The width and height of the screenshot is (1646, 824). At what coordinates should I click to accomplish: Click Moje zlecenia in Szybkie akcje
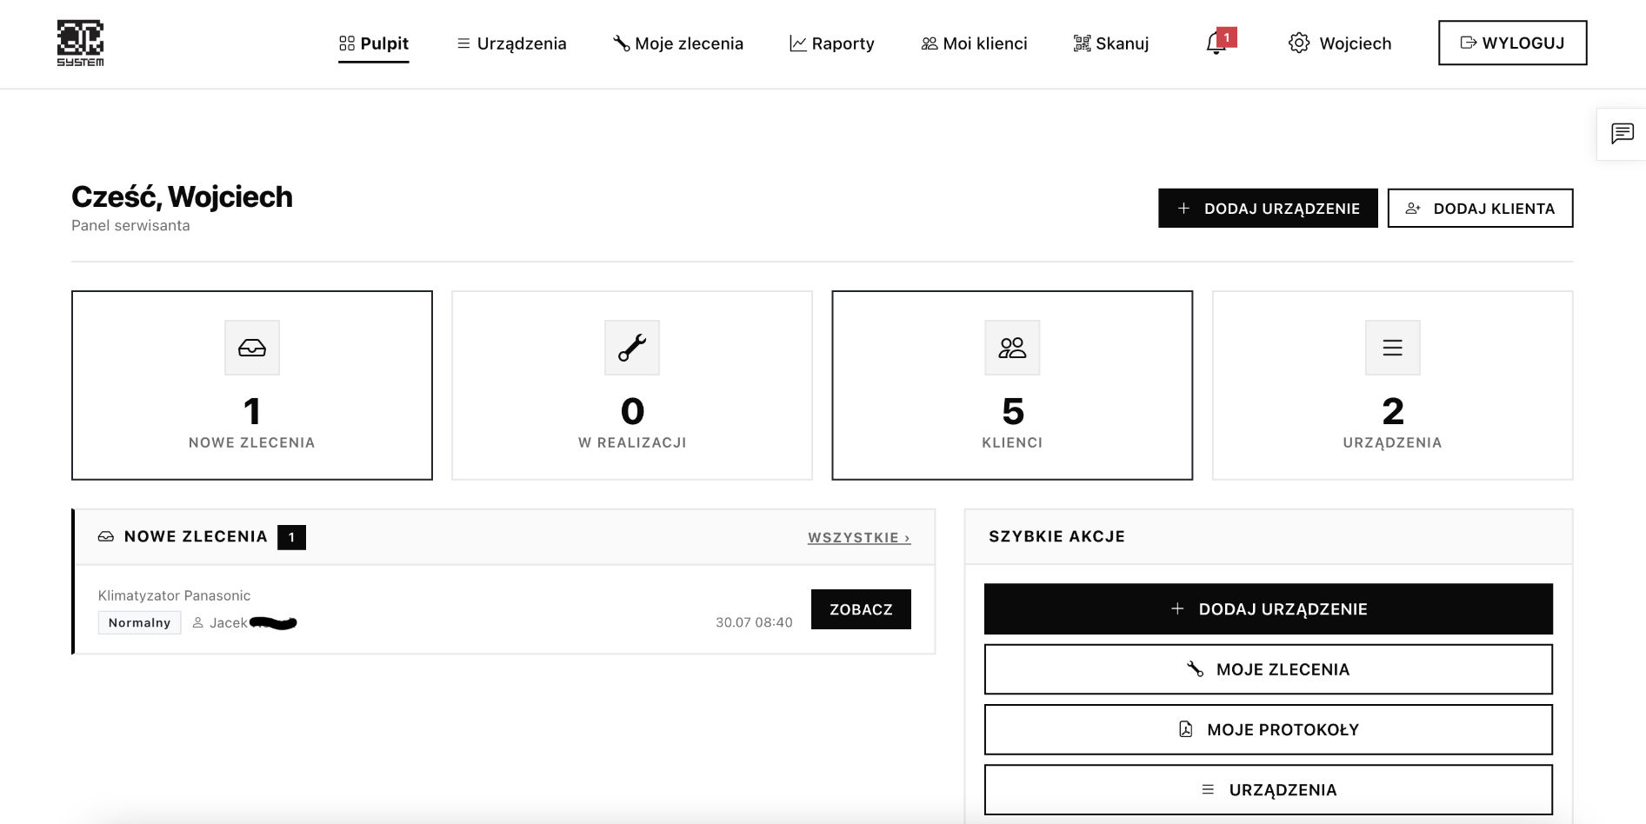(1268, 669)
